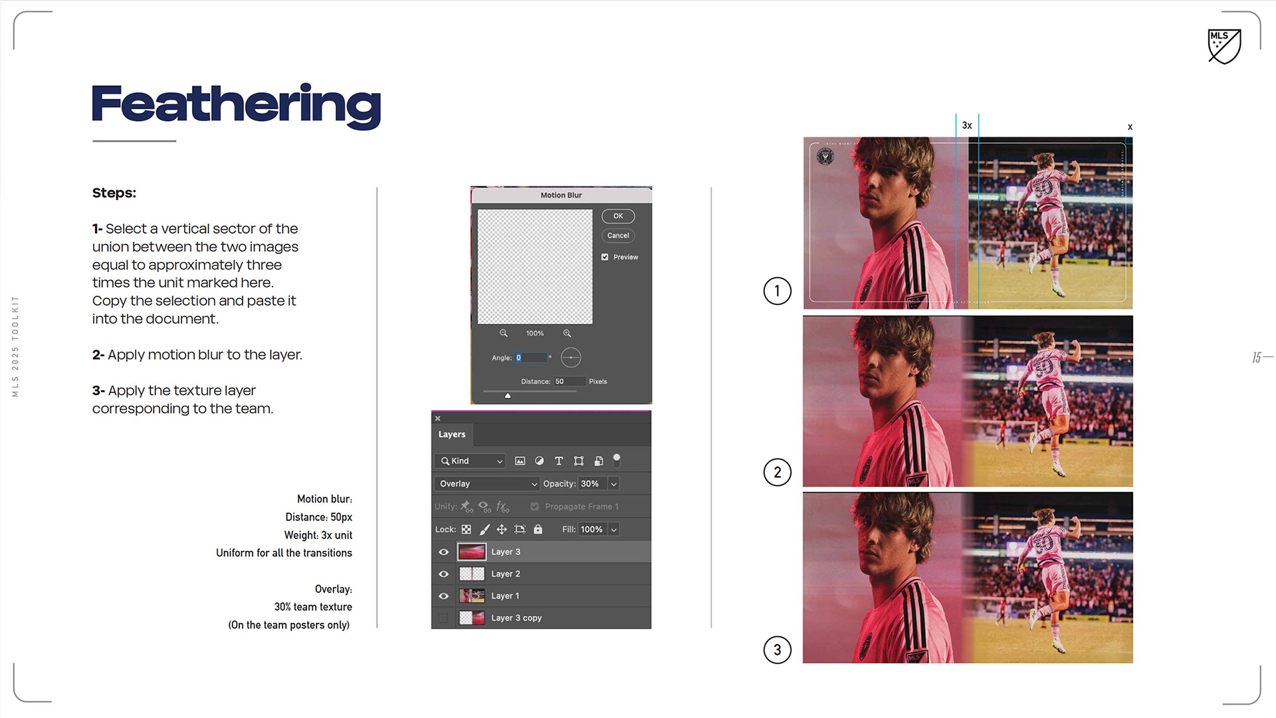Click the shape layer filter icon
Image resolution: width=1276 pixels, height=718 pixels.
pyautogui.click(x=579, y=461)
